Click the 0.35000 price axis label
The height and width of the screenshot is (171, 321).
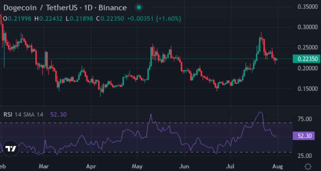point(306,7)
